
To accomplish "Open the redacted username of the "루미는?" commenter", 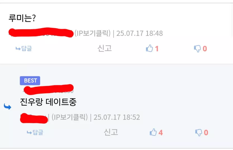I will [x=41, y=32].
